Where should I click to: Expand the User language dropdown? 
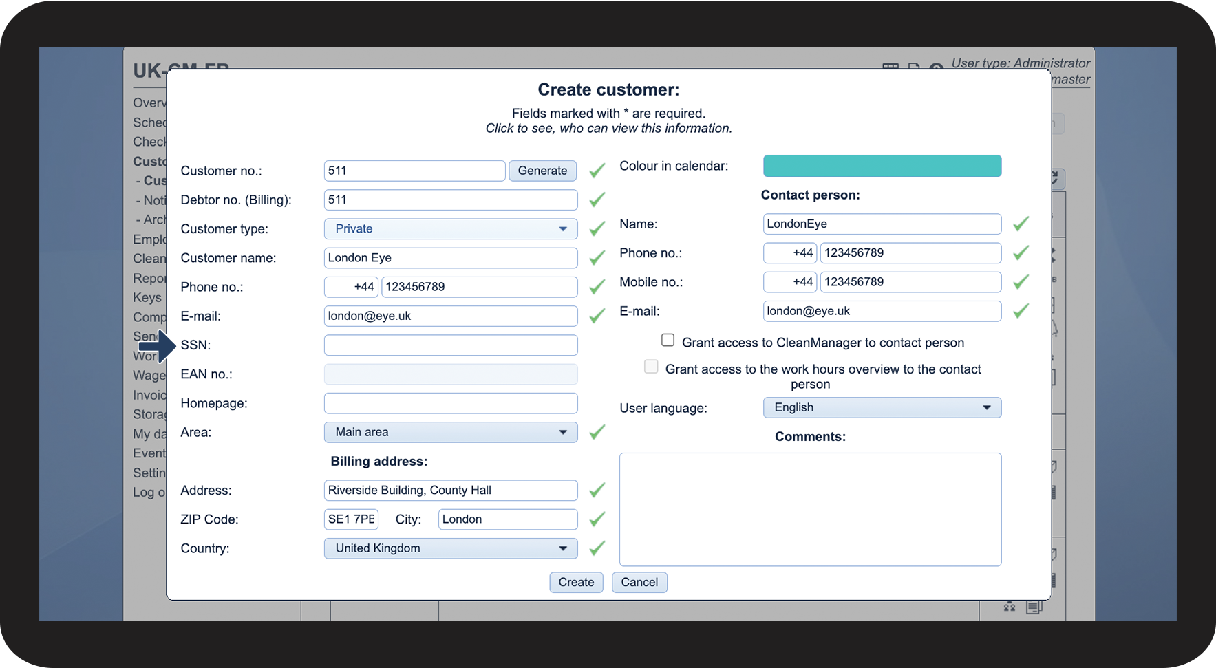(882, 407)
